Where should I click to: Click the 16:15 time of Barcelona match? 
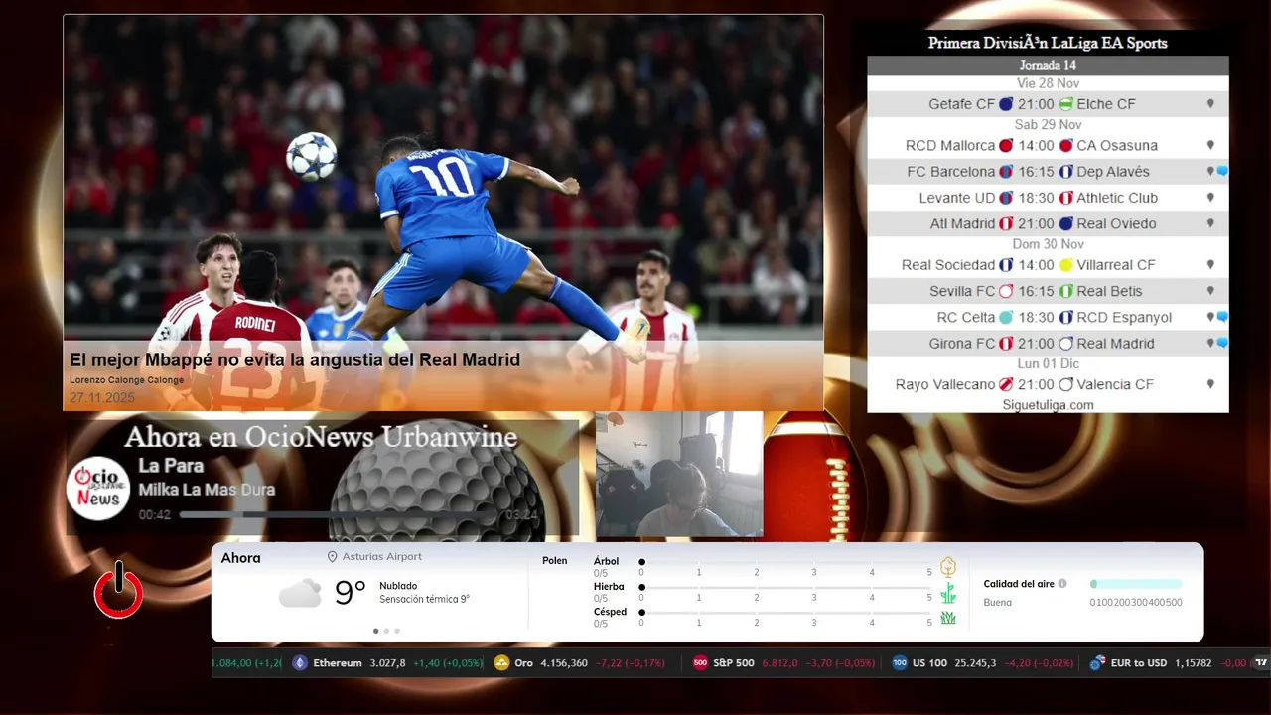[x=1036, y=172]
